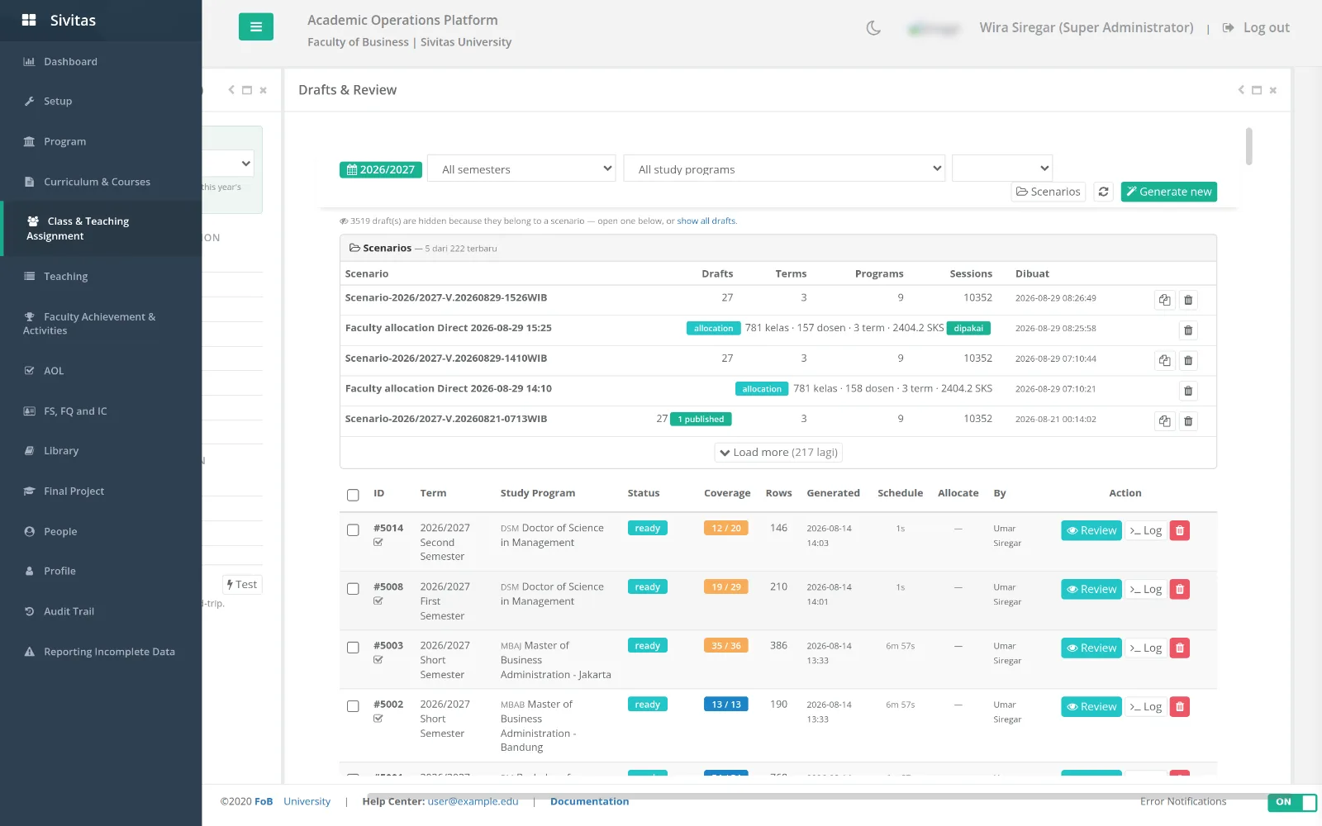The image size is (1322, 826).
Task: Duplicate Scenario-2026/2027-V.20260821-0713WIB
Action: pos(1164,421)
